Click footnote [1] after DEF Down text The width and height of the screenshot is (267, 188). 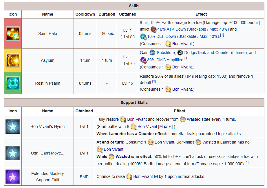click(222, 35)
